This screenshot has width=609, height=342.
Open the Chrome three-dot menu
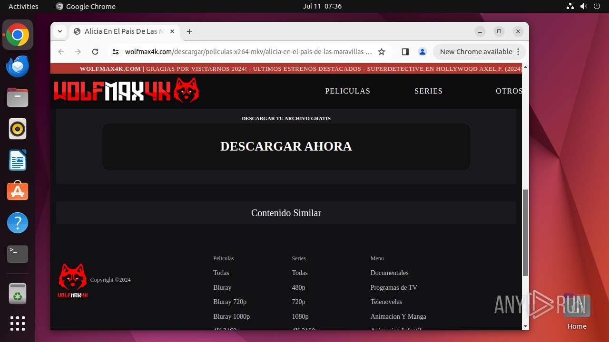[519, 52]
